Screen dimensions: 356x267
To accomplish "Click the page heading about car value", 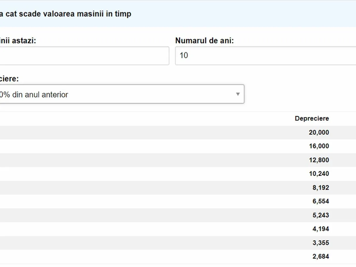I will 65,14.
